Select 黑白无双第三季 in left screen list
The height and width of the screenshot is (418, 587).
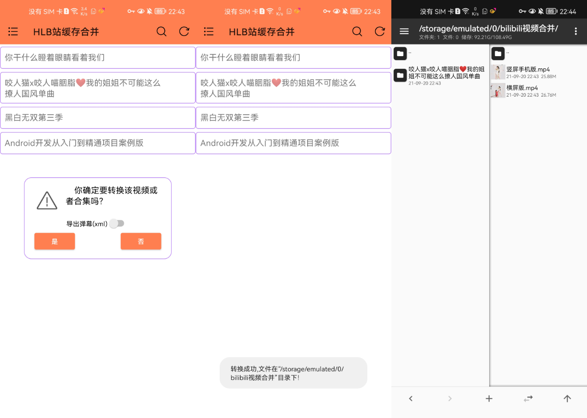98,118
